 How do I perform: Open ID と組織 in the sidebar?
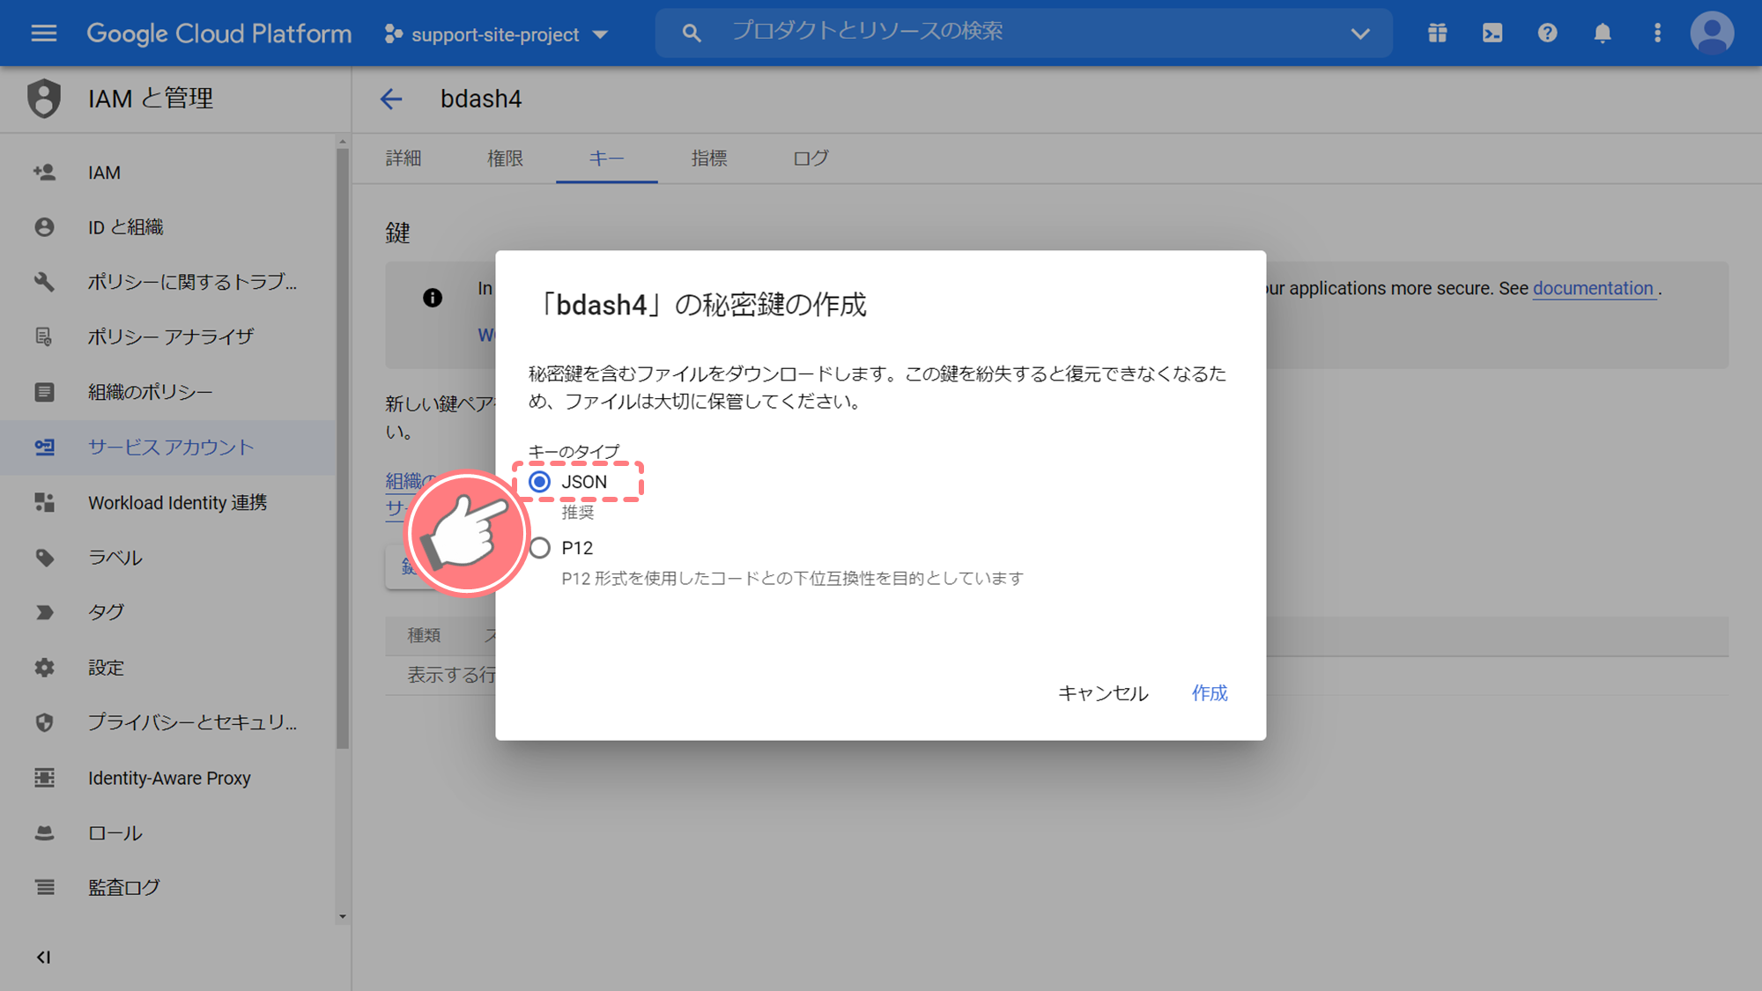[x=167, y=227]
